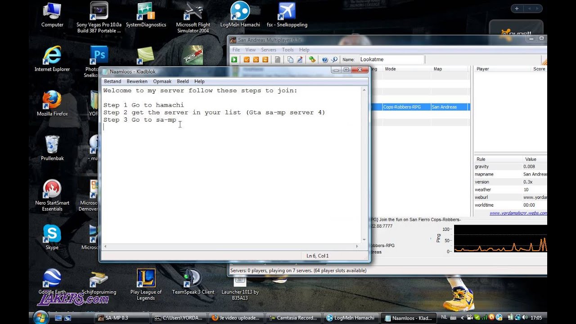This screenshot has width=576, height=324.
Task: Open the LogMeIn Hamachi desktop icon
Action: click(240, 15)
